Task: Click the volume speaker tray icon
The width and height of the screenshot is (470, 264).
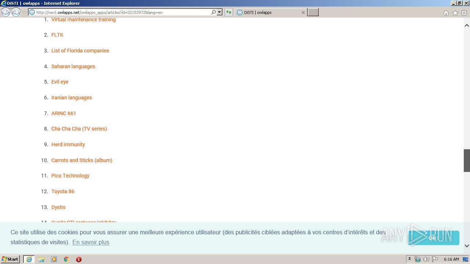Action: click(x=426, y=259)
